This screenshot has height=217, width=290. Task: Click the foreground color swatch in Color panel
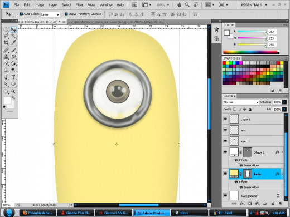pyautogui.click(x=226, y=33)
